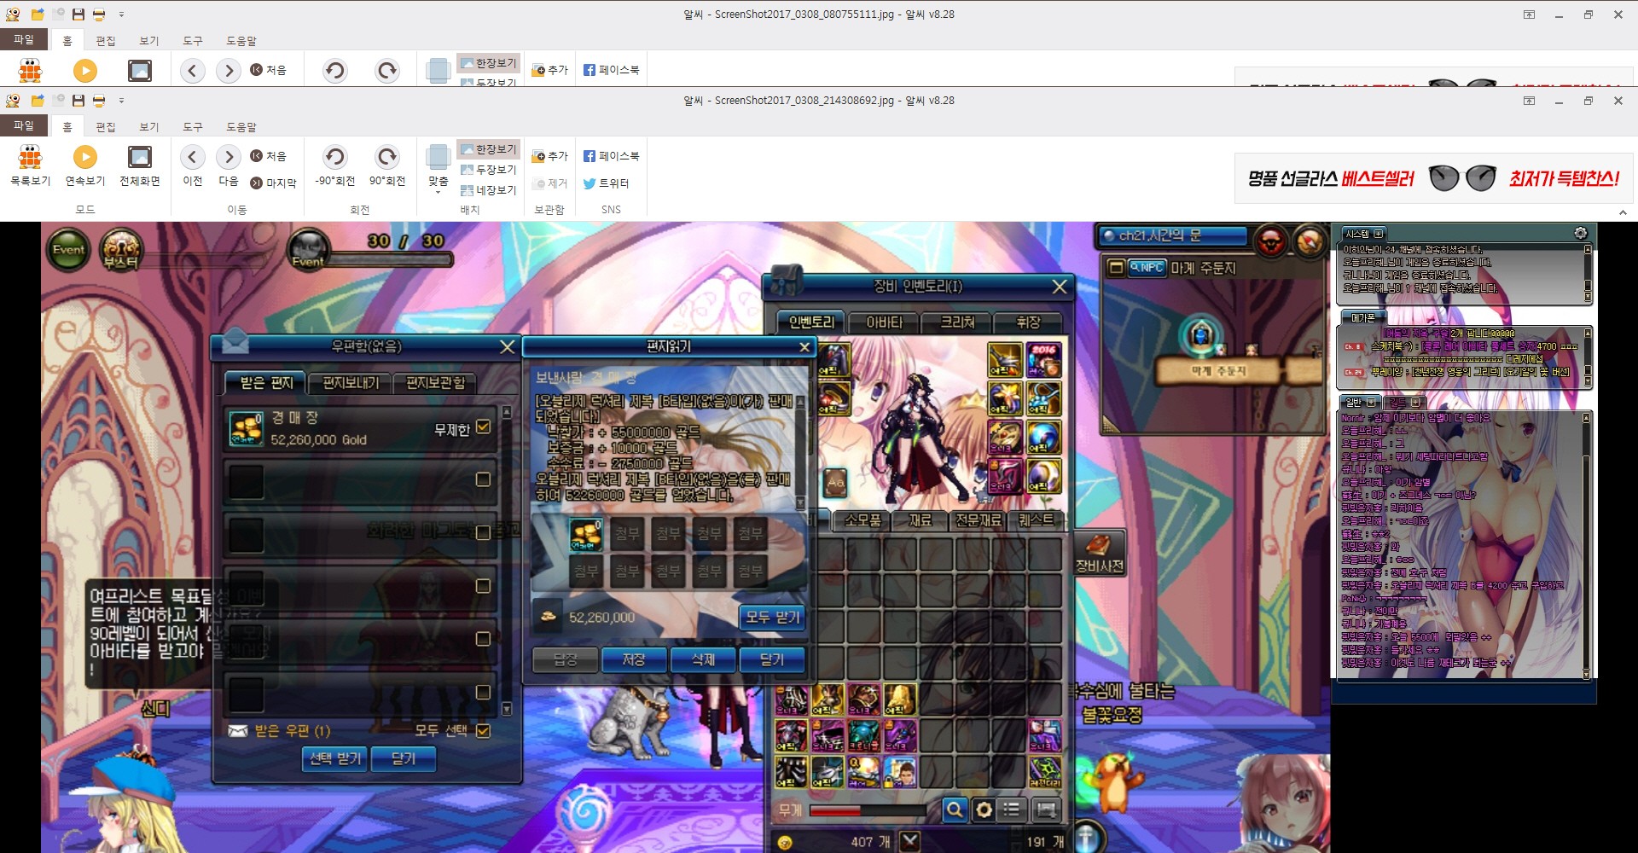
Task: Go to 다음 next image, front window
Action: click(x=228, y=165)
